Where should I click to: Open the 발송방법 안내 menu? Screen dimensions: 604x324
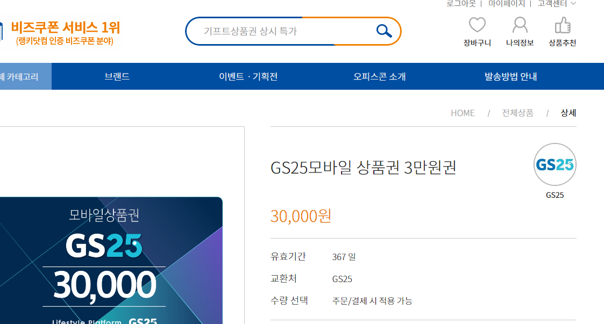point(511,77)
